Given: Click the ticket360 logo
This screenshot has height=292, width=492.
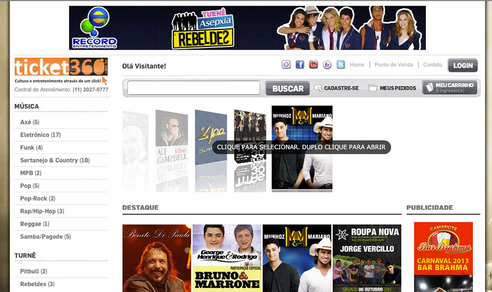Looking at the screenshot, I should point(61,67).
